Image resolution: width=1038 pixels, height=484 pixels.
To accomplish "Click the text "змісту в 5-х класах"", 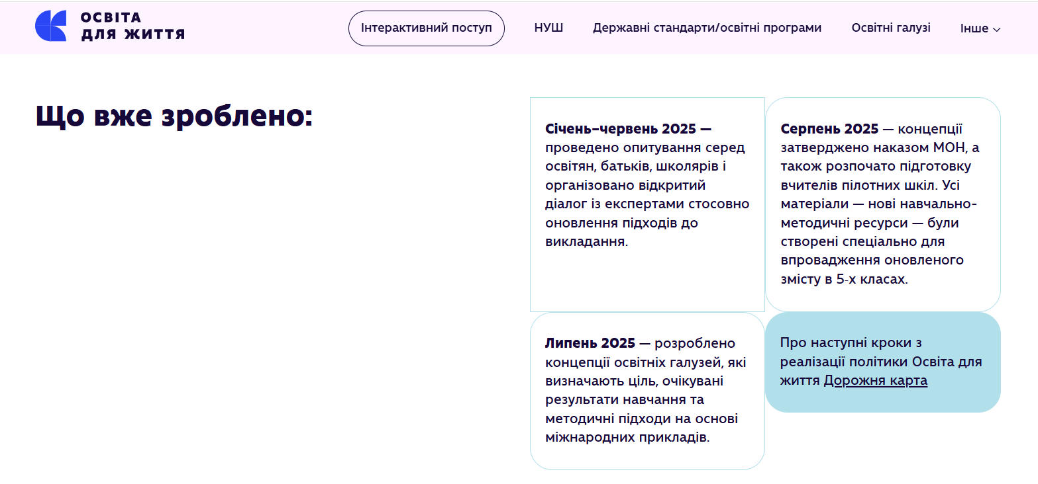I will (x=843, y=279).
